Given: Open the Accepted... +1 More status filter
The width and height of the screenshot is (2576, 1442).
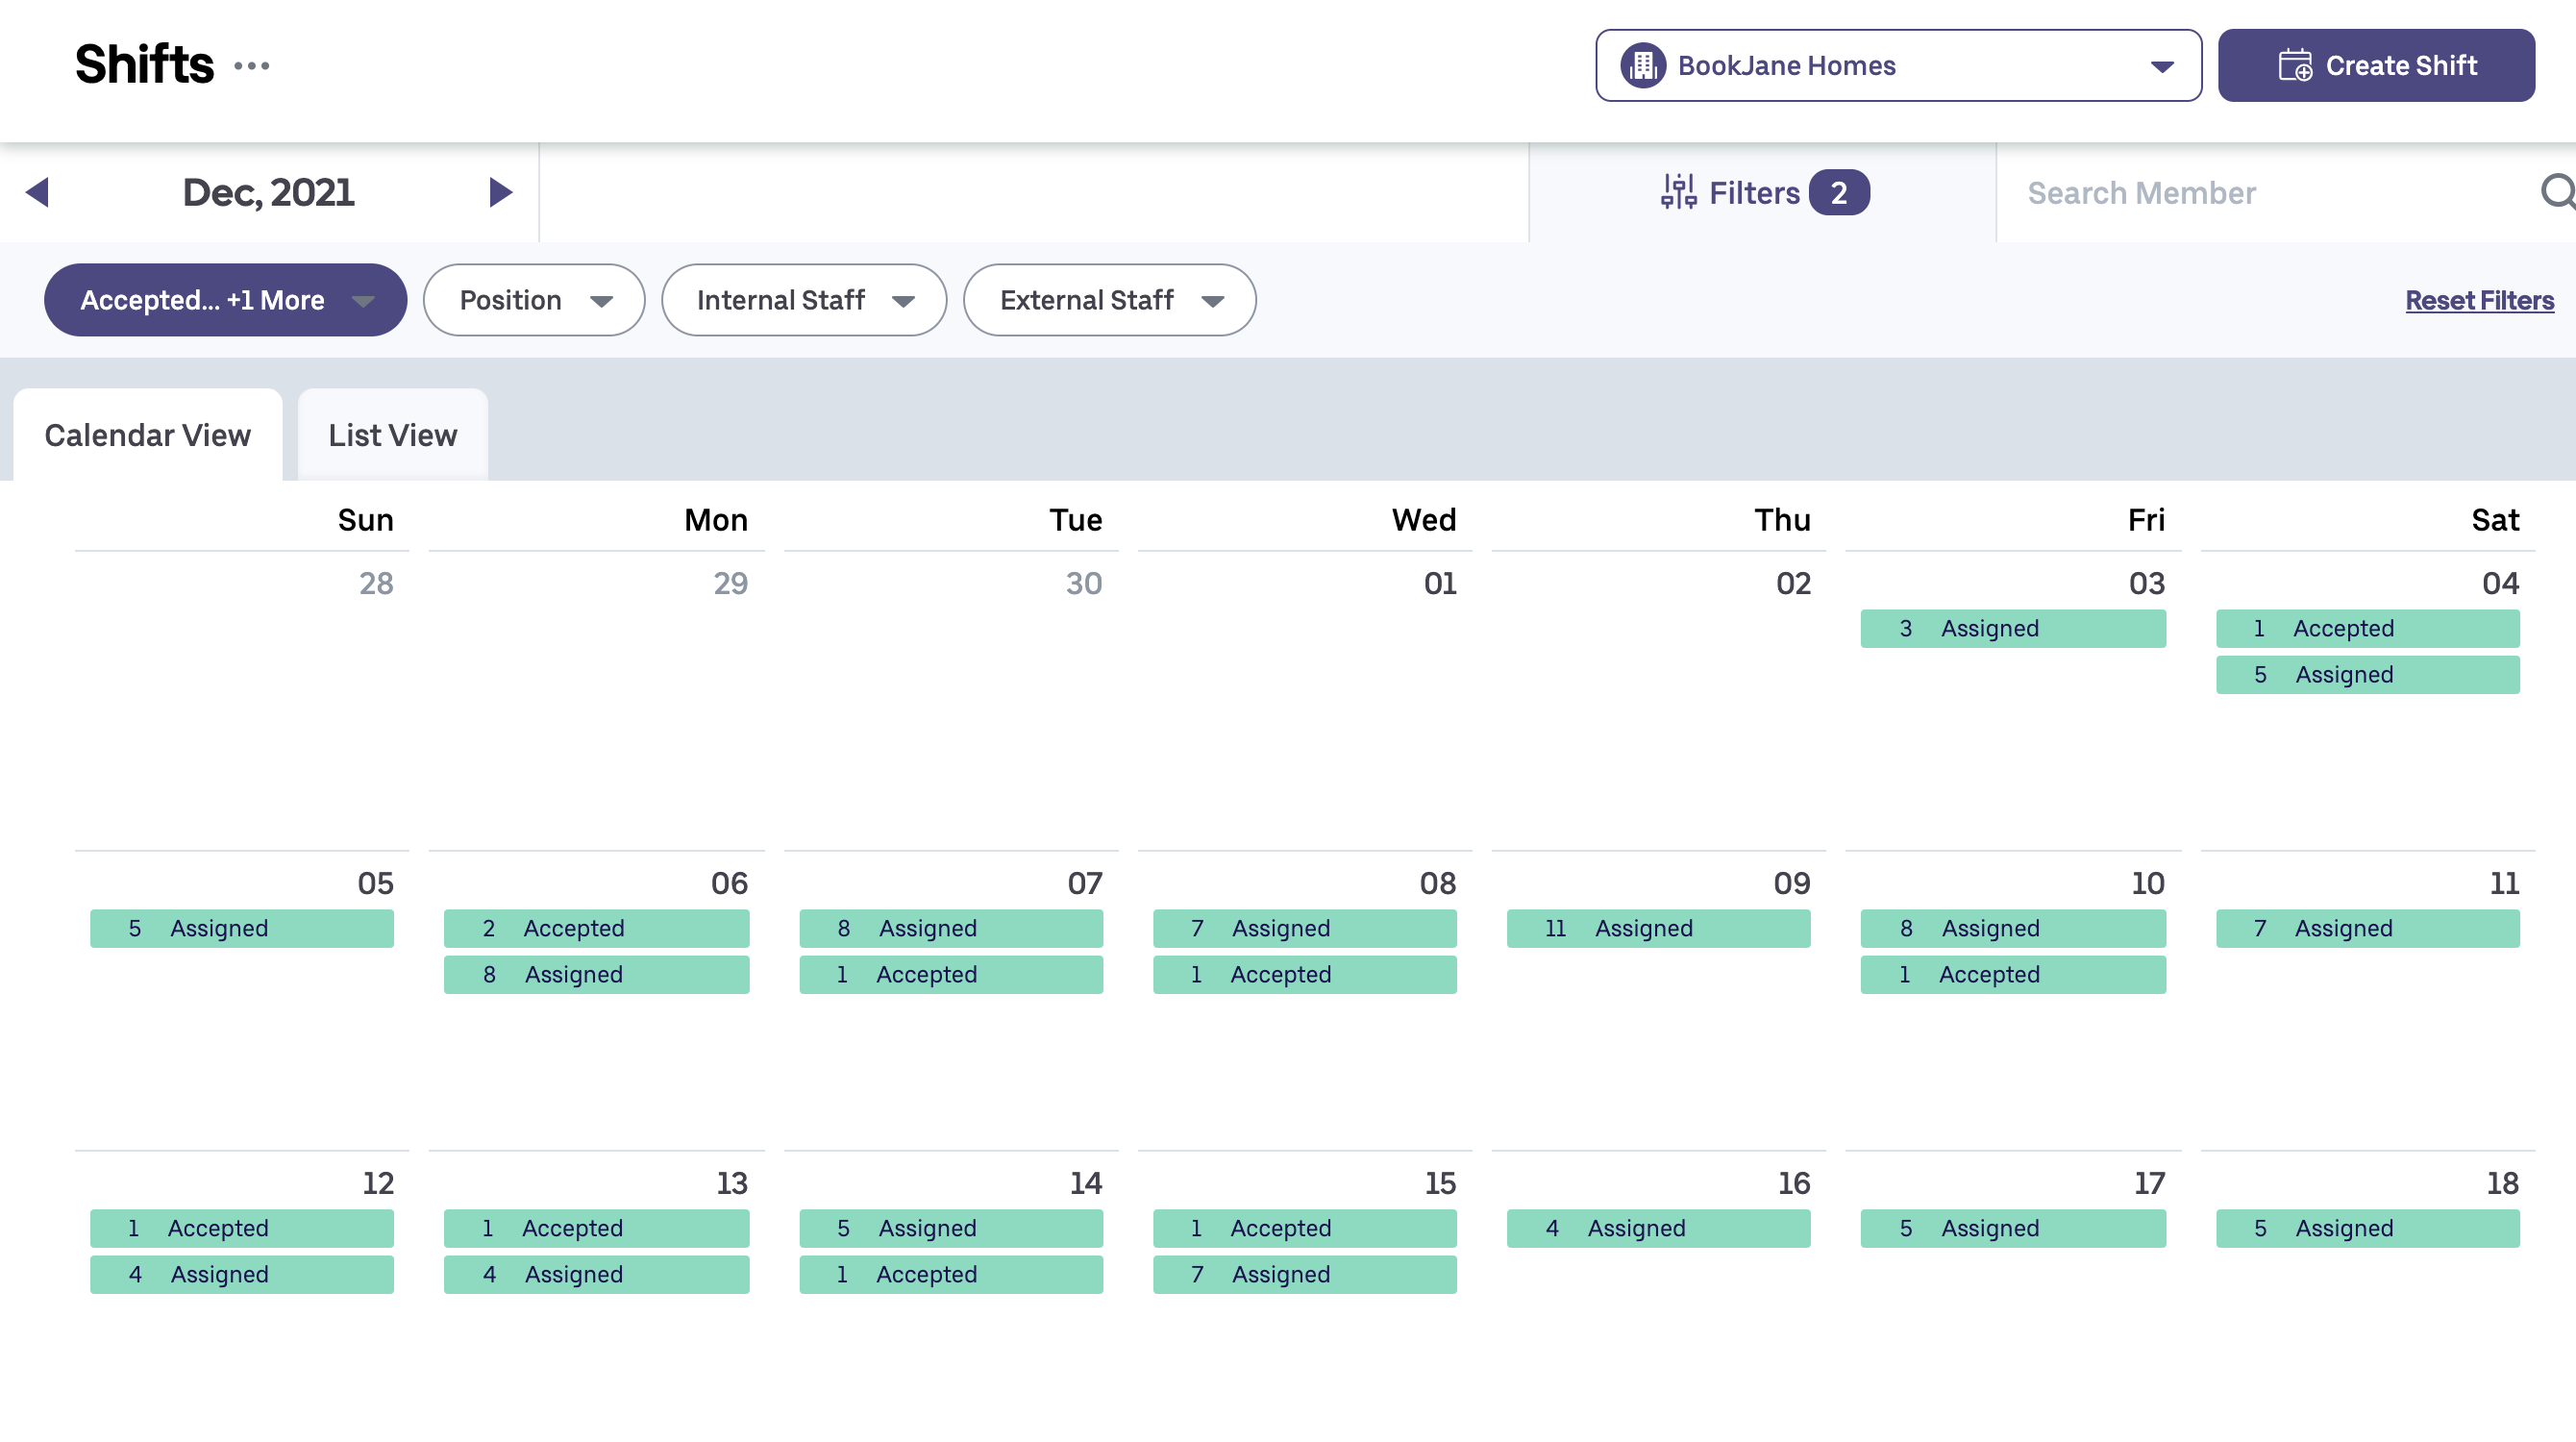Looking at the screenshot, I should tap(225, 300).
